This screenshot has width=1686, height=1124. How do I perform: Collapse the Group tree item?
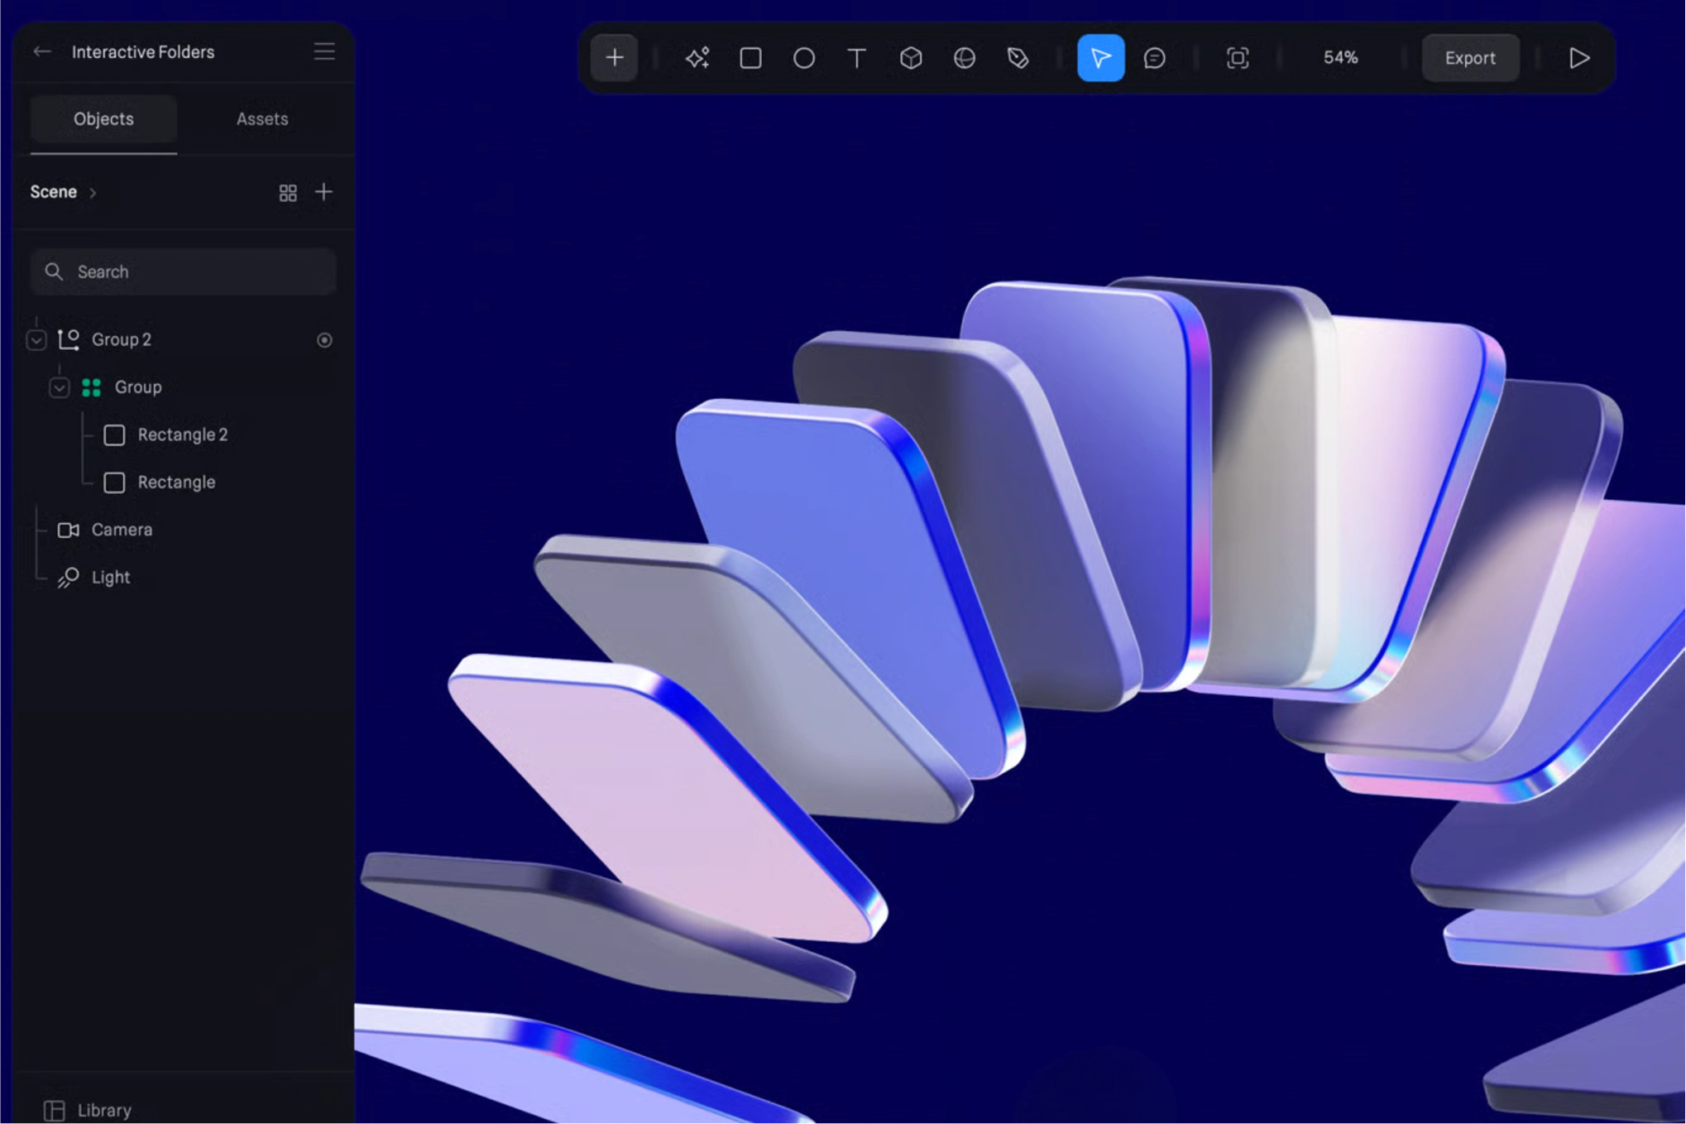pyautogui.click(x=59, y=387)
